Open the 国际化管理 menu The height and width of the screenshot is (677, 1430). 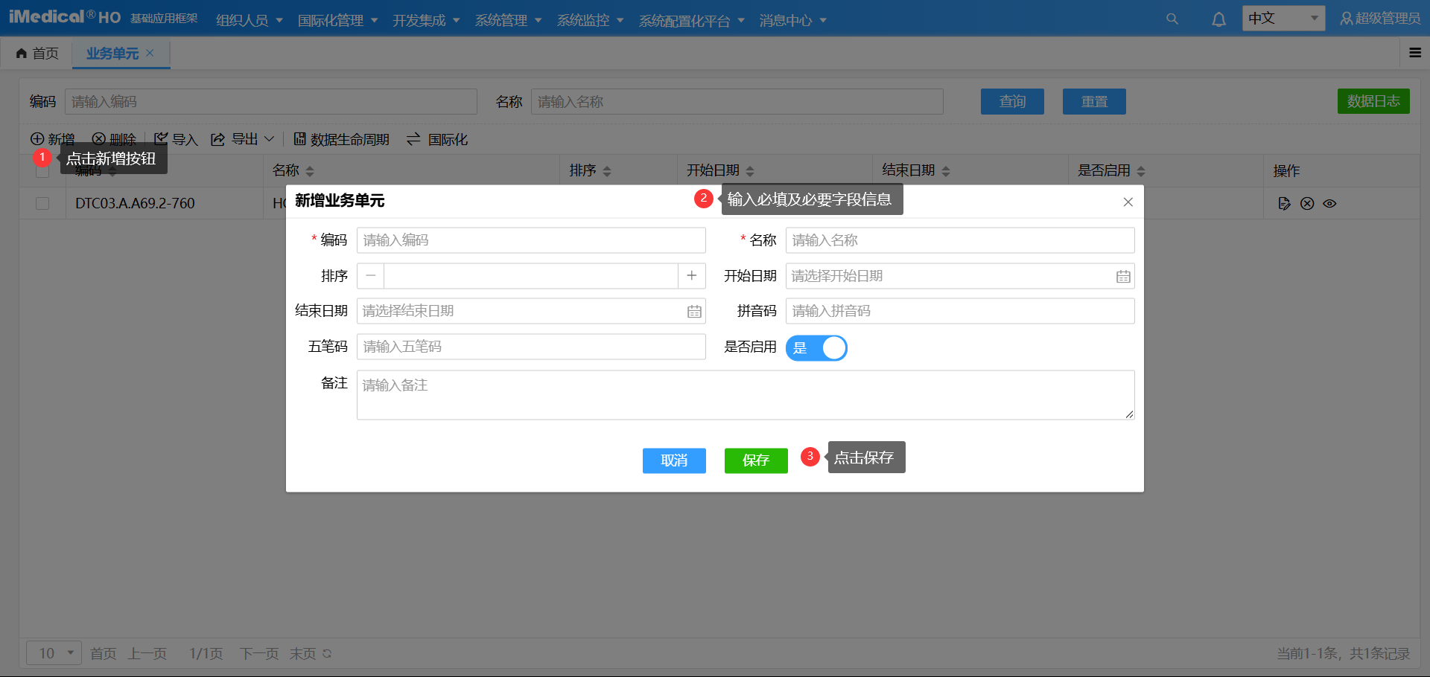(x=338, y=20)
